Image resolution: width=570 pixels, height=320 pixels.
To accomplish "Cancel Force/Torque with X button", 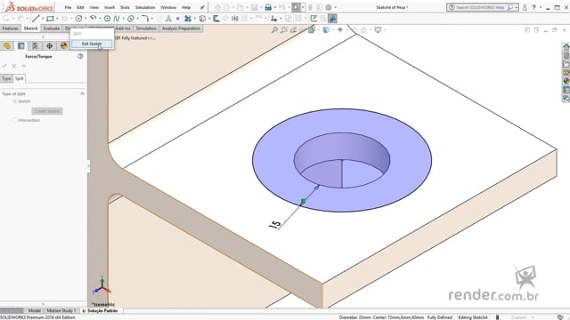I will click(x=14, y=66).
